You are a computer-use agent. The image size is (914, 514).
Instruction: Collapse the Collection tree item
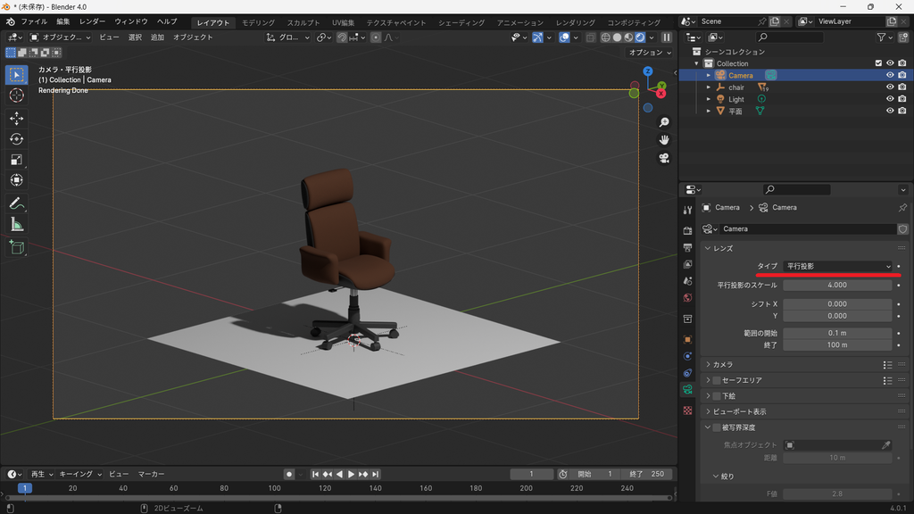(696, 63)
